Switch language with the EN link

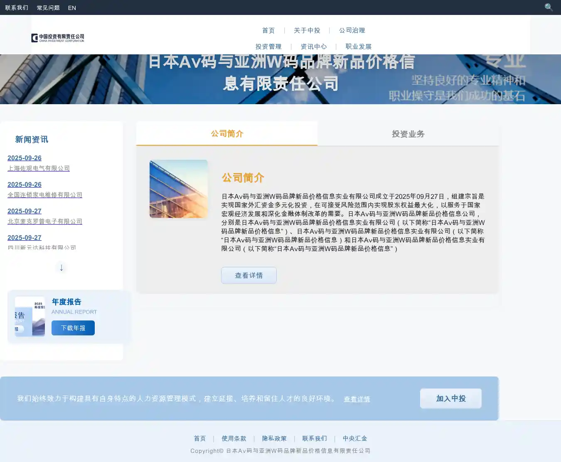click(x=72, y=8)
